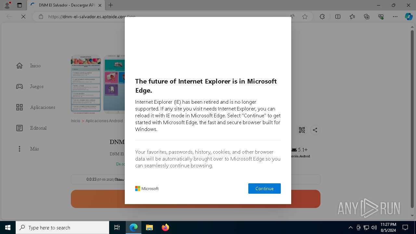Open the Edge profile icon
Viewport: 416px width, 234px height.
click(x=7, y=5)
